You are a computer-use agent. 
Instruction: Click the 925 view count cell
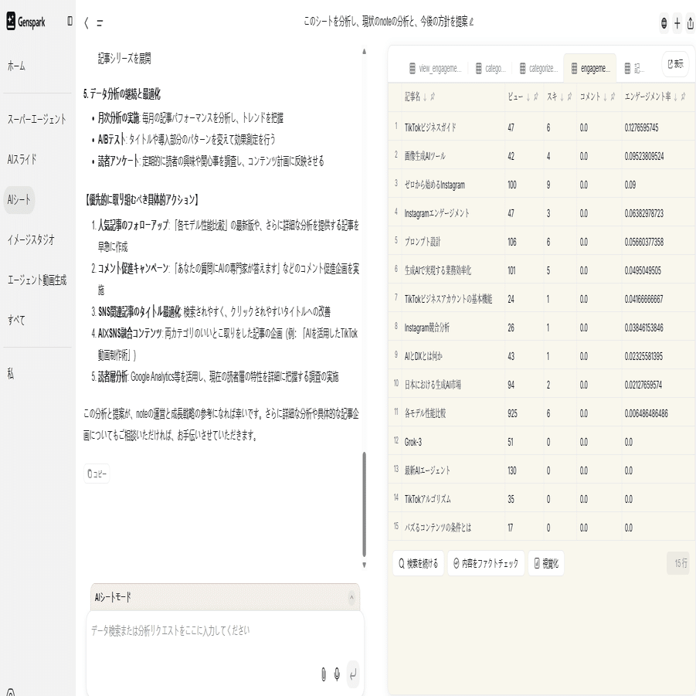(x=525, y=413)
